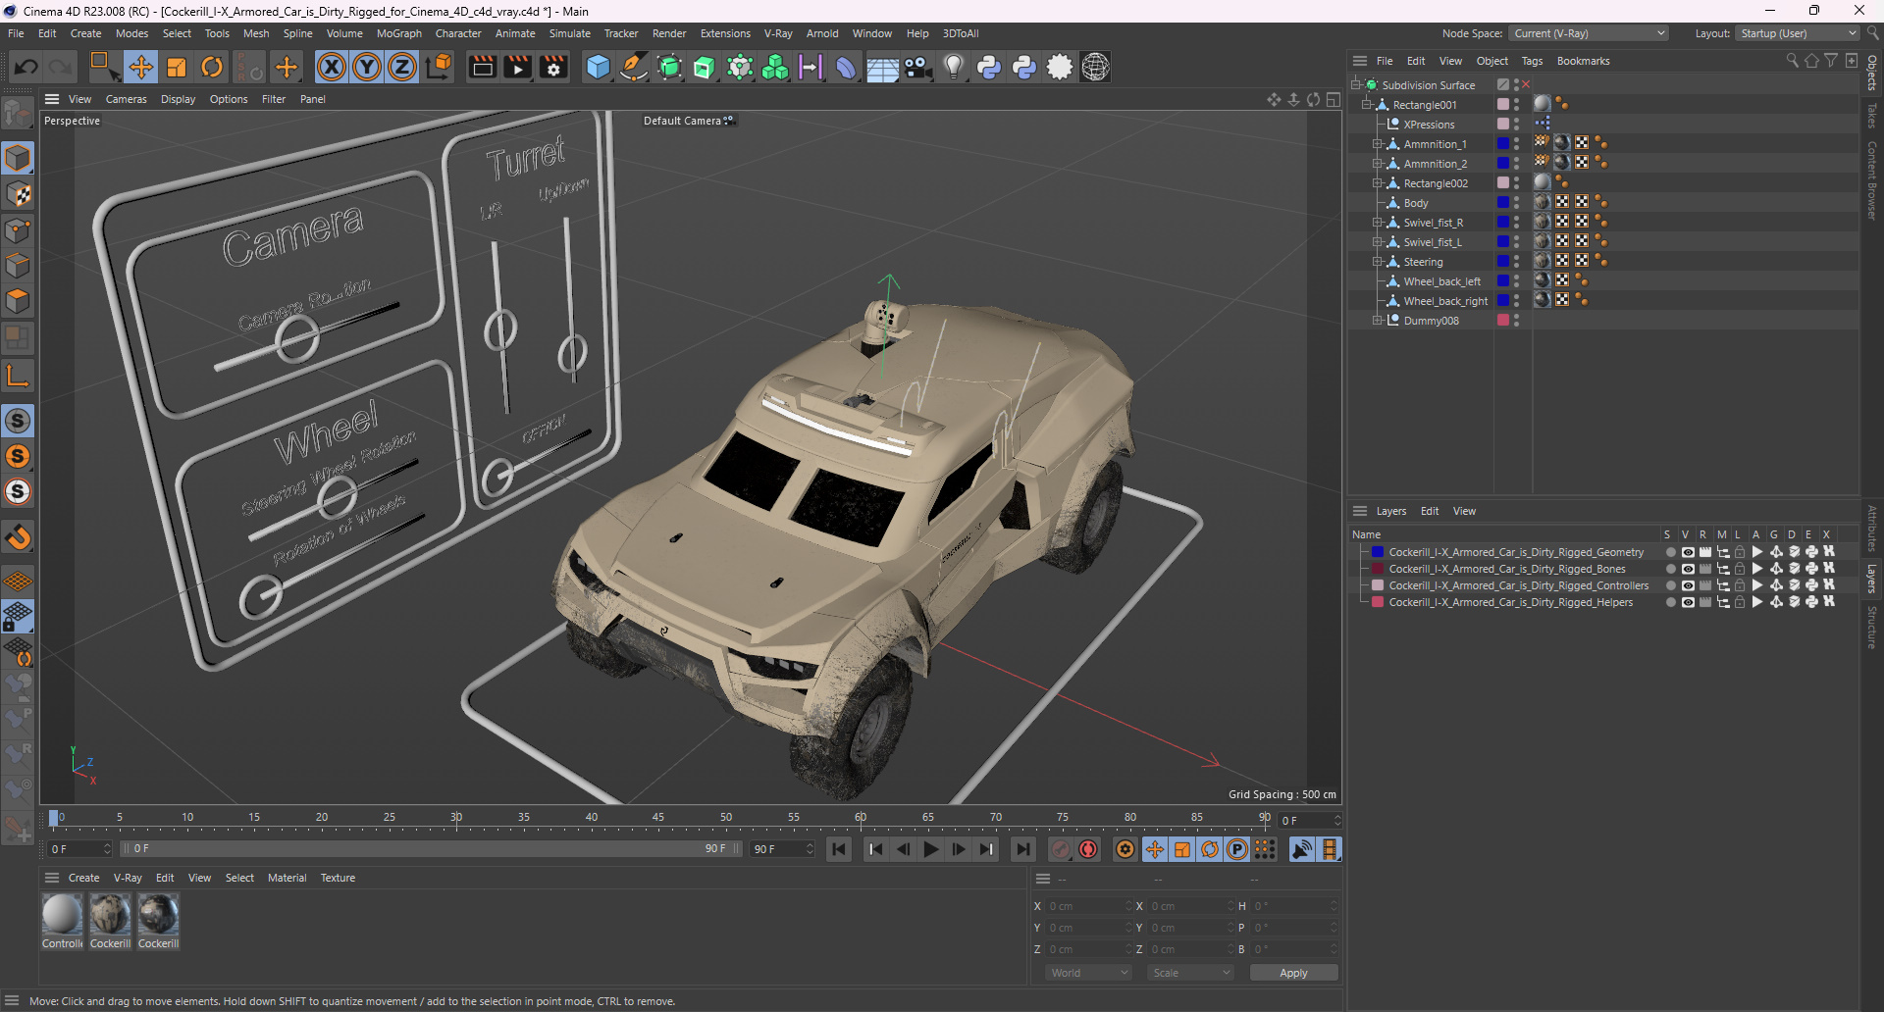Expand the Dummy008 node

coord(1377,321)
